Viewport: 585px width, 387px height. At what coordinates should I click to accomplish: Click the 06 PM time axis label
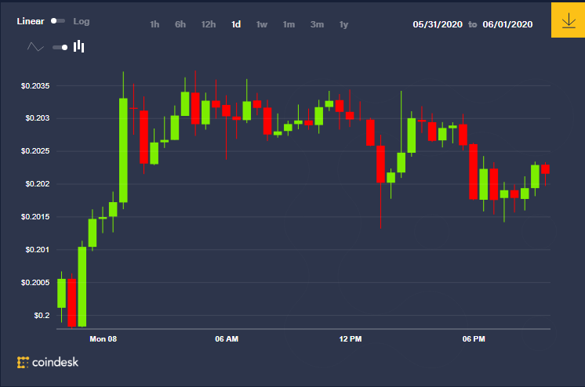tap(474, 339)
